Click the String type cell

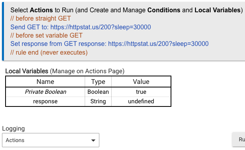click(98, 101)
